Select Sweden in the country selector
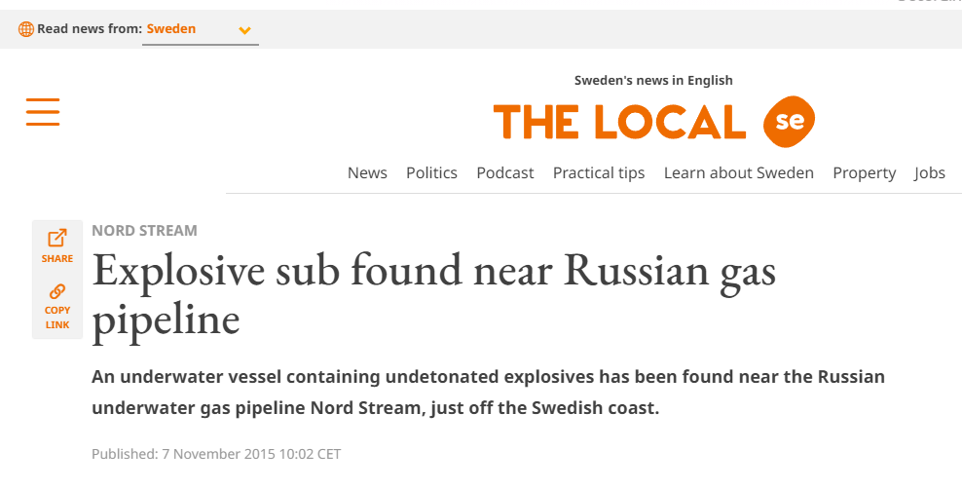 [171, 29]
